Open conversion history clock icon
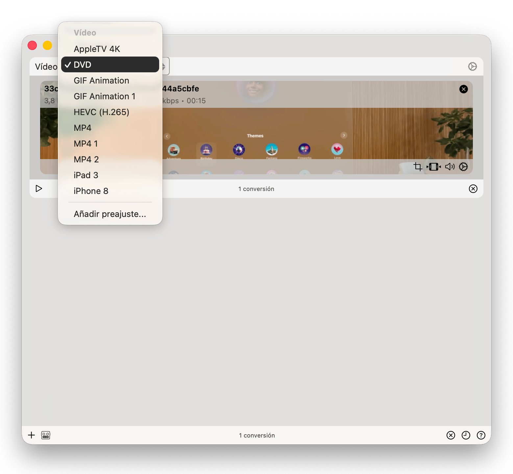 466,435
